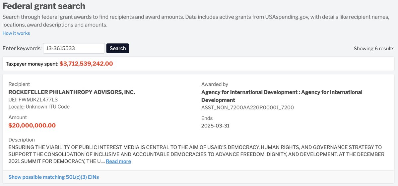
Task: Select the UEI value FWMJKZL477L3
Action: pos(38,100)
